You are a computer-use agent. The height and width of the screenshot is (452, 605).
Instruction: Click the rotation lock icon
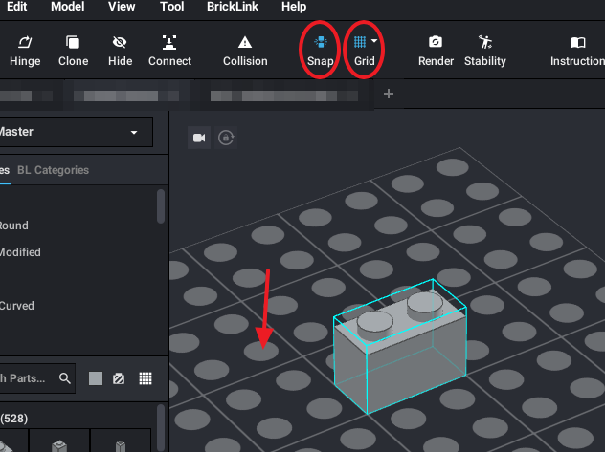226,138
